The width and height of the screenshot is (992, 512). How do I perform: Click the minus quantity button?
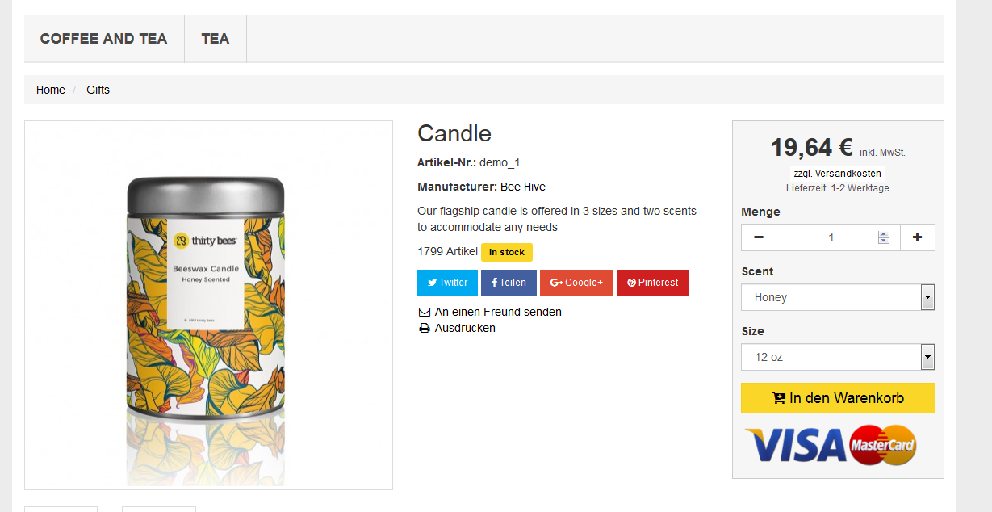(x=759, y=237)
